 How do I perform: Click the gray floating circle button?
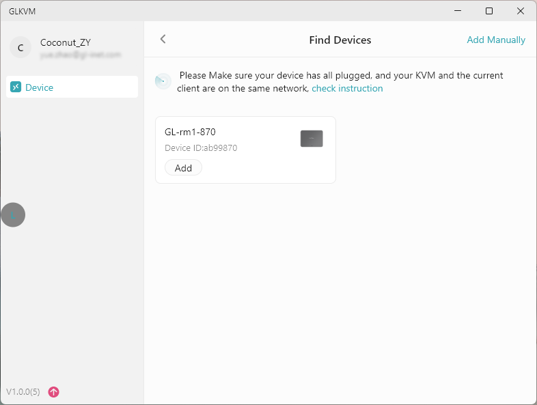click(x=13, y=214)
